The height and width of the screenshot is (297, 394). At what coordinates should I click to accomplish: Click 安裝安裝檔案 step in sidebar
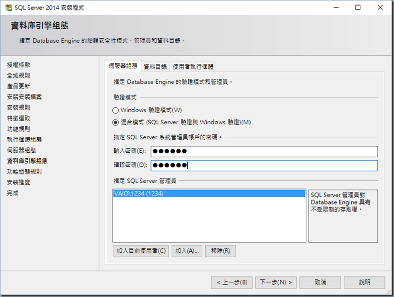pos(24,97)
